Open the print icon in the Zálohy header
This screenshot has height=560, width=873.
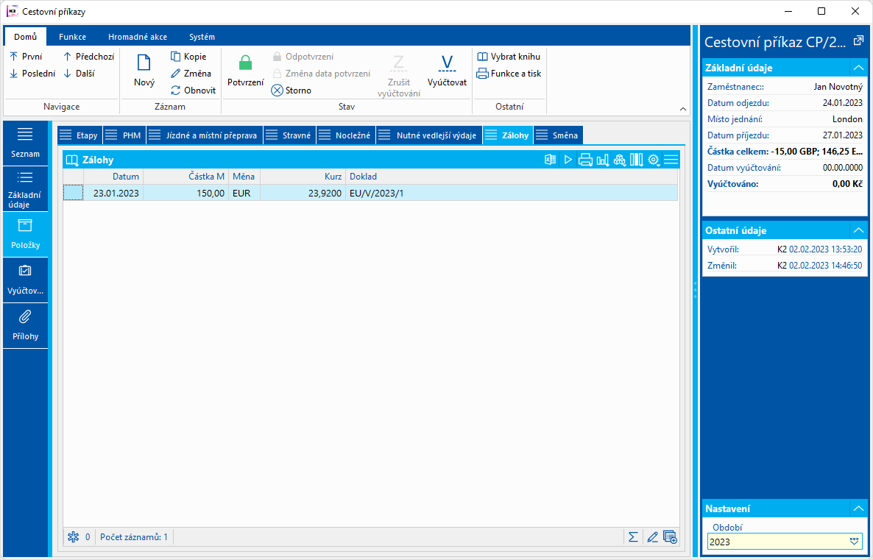(585, 160)
